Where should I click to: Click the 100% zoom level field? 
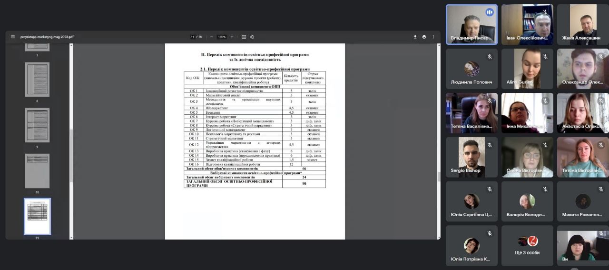[222, 37]
